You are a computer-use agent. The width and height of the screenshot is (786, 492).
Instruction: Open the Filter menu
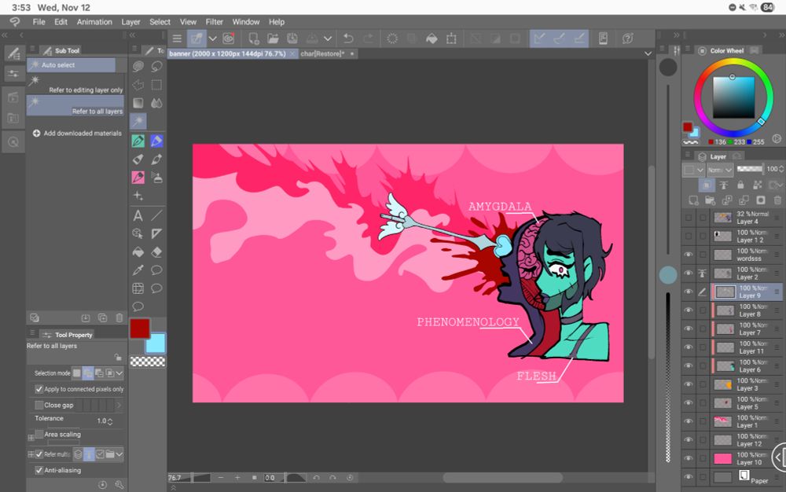click(215, 22)
